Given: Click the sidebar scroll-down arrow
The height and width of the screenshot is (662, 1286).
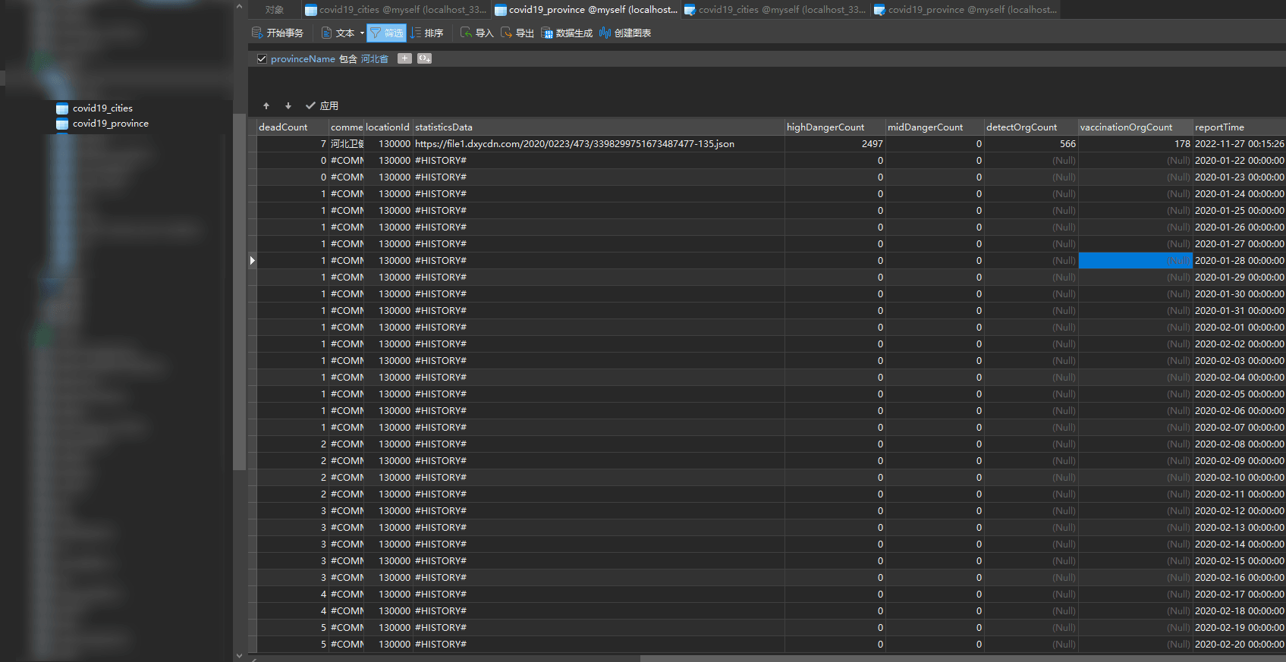Looking at the screenshot, I should (240, 655).
